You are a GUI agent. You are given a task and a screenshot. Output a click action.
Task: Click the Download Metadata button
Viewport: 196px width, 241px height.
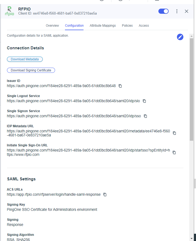[x=25, y=59]
